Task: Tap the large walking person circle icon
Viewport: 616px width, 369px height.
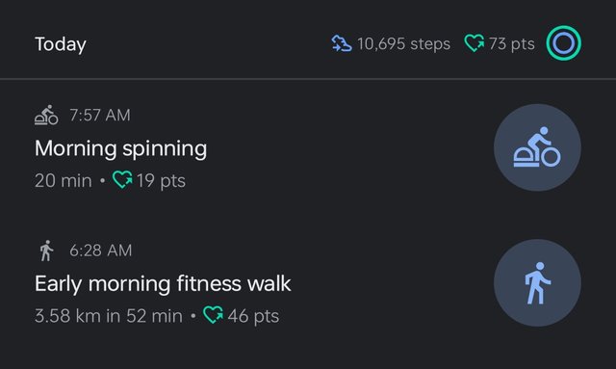Action: coord(537,283)
